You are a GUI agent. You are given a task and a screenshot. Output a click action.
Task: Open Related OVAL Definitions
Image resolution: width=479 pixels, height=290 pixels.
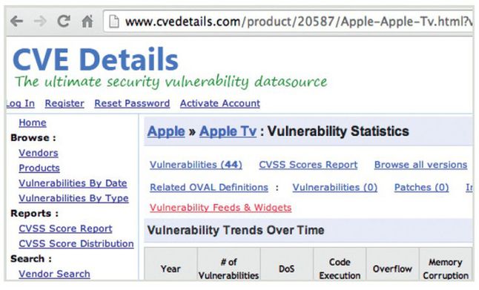tap(209, 188)
